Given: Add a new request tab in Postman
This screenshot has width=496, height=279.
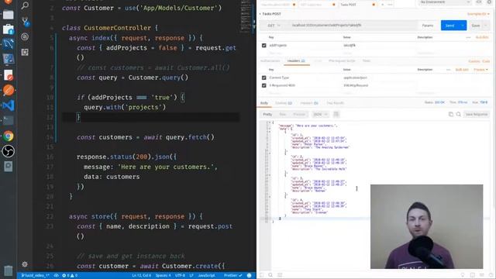Looking at the screenshot, I should 382,5.
